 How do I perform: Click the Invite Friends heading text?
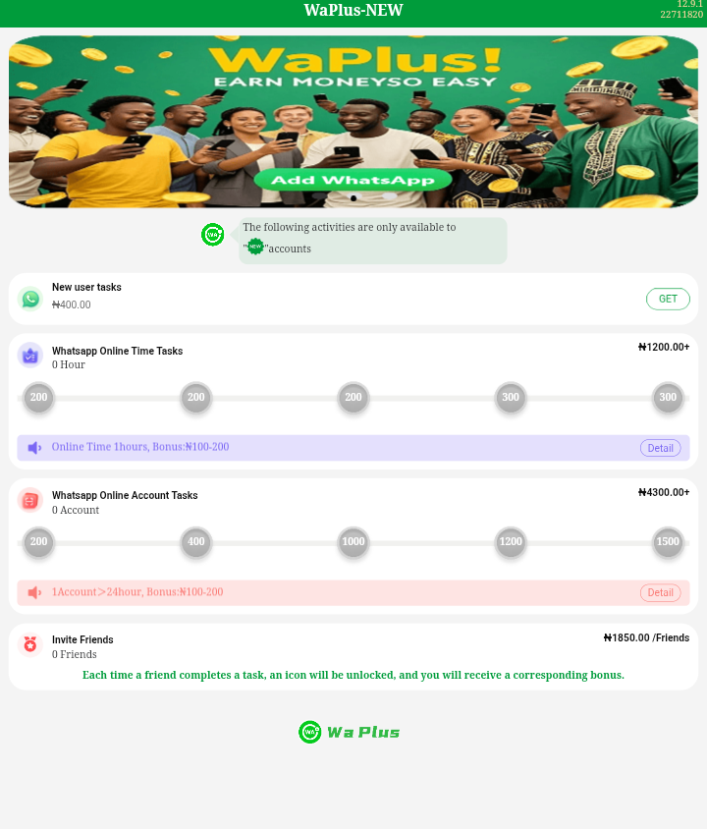82,639
